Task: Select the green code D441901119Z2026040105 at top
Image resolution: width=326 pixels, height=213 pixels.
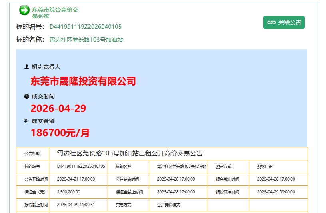Action: point(85,27)
